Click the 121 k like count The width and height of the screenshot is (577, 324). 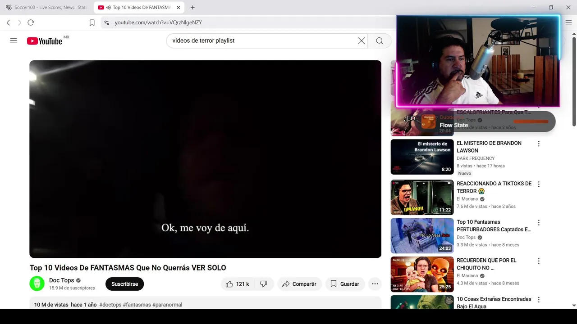(x=243, y=284)
